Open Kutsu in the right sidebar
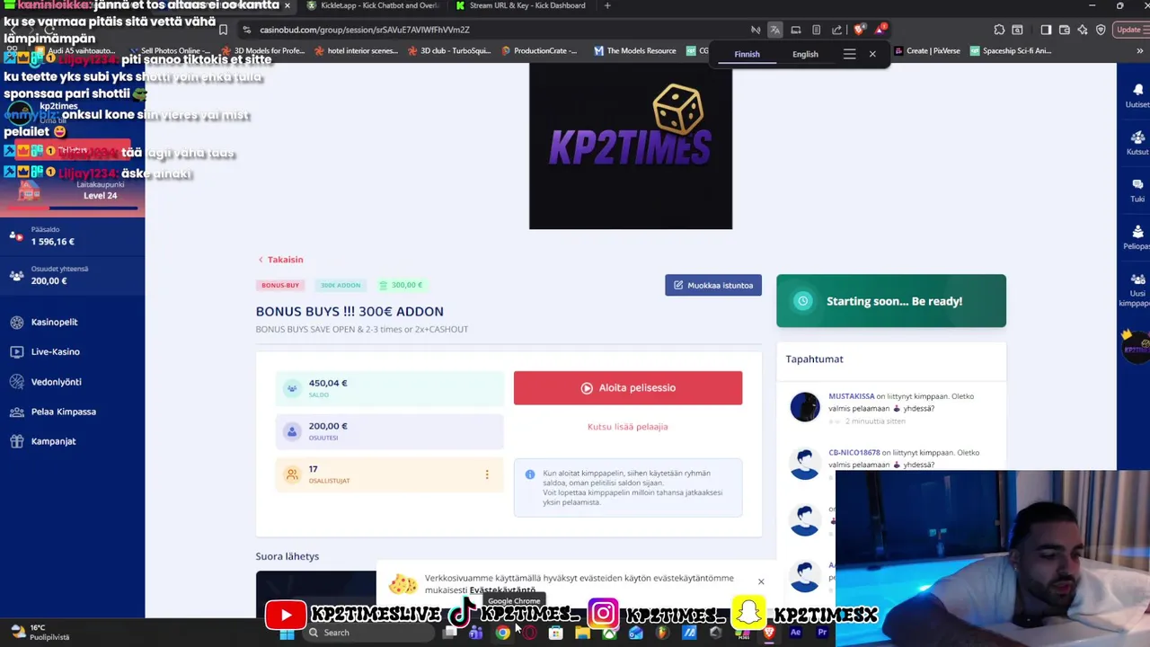Screen dimensions: 1150x647 pos(1137,142)
